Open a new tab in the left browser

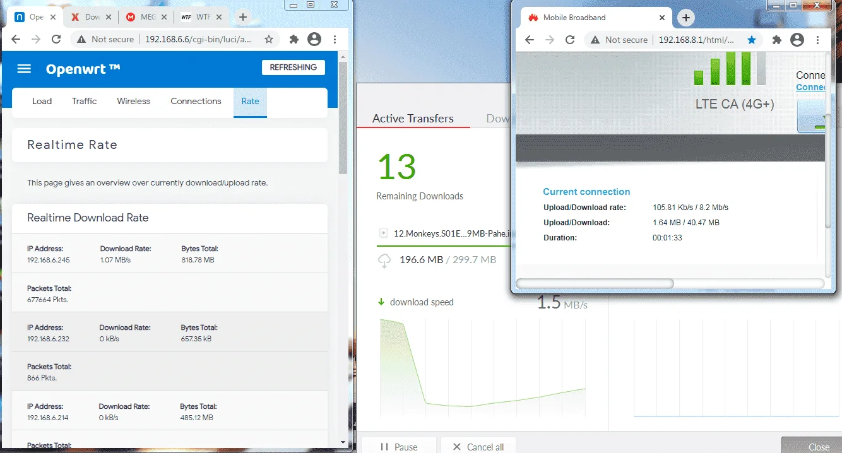(x=243, y=17)
